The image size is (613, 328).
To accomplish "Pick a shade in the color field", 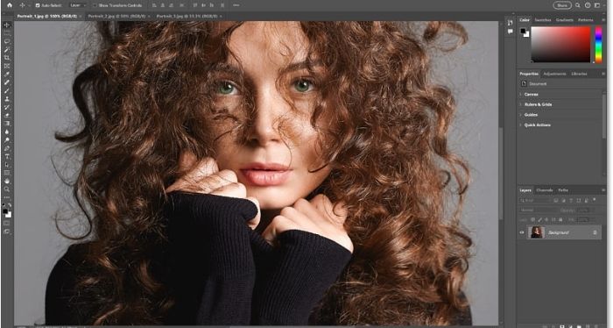I will (560, 44).
